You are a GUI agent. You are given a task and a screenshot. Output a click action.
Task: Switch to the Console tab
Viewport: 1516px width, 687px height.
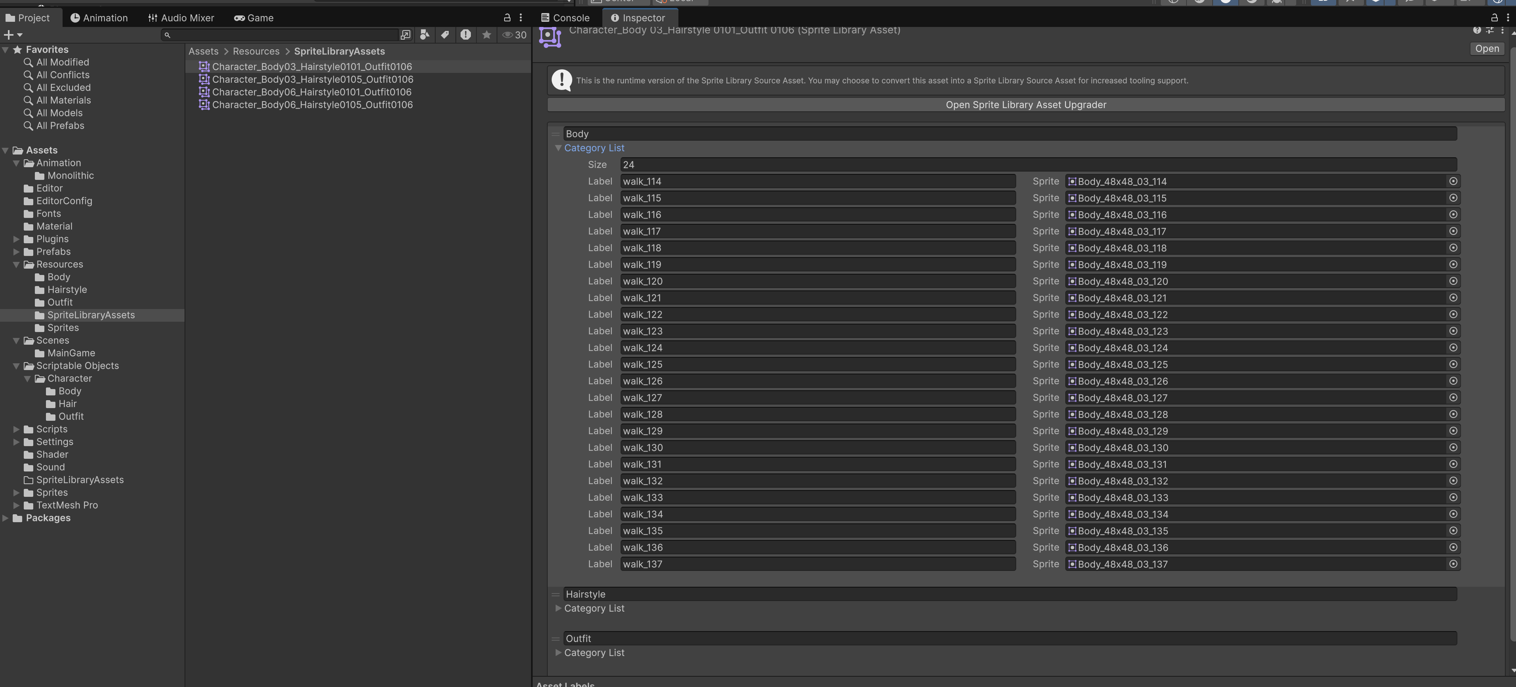click(565, 18)
